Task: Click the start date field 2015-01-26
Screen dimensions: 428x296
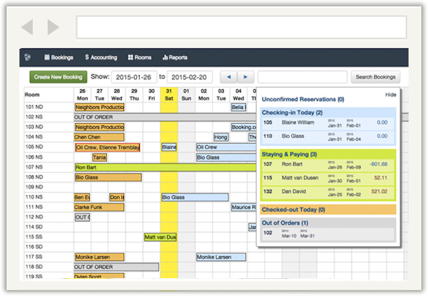Action: (133, 77)
